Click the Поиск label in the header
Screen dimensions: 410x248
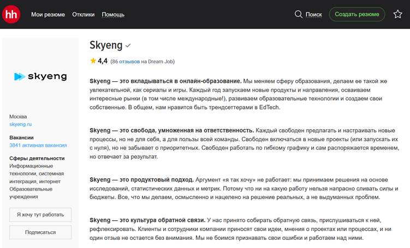pyautogui.click(x=314, y=14)
